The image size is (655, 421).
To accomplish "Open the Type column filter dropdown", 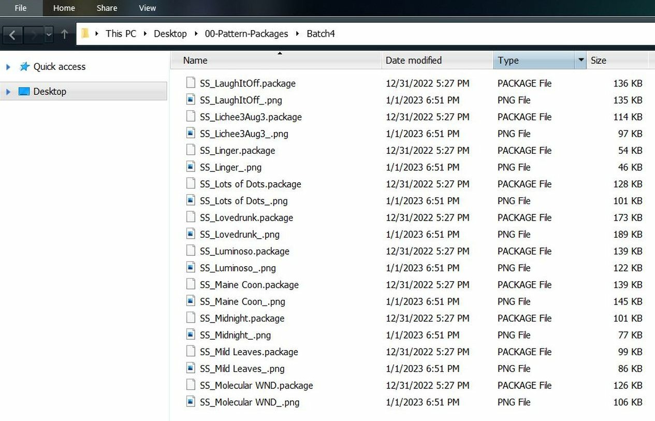I will click(x=581, y=60).
